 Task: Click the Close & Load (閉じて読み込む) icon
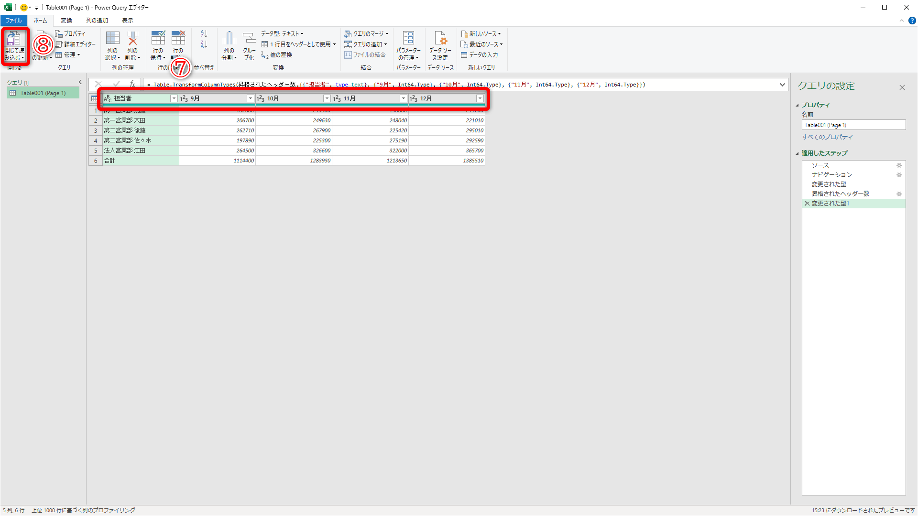pyautogui.click(x=14, y=39)
